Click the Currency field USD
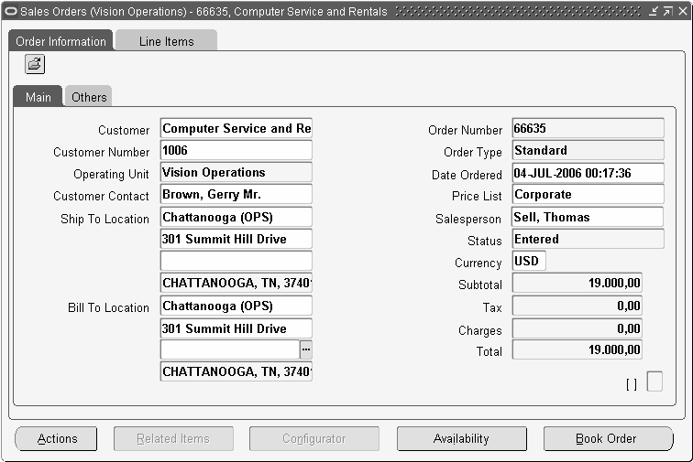Image resolution: width=693 pixels, height=462 pixels. [x=529, y=261]
